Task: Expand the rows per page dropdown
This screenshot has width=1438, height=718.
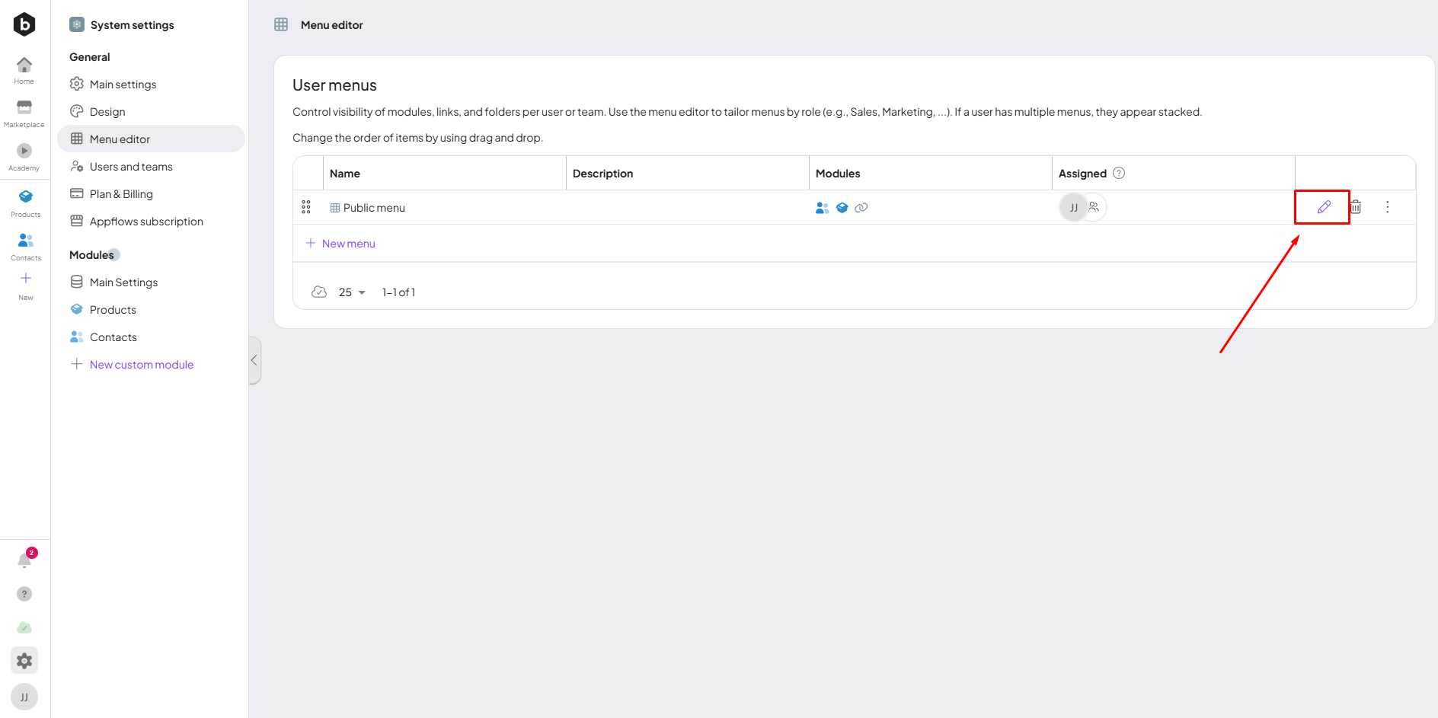Action: coord(352,292)
